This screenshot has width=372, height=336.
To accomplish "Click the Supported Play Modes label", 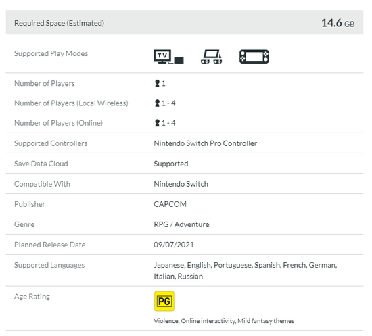I will (51, 53).
